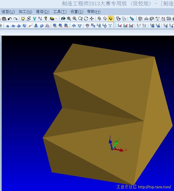The image size is (174, 191).
Task: Open the 造型(U) menu
Action: click(x=8, y=12)
